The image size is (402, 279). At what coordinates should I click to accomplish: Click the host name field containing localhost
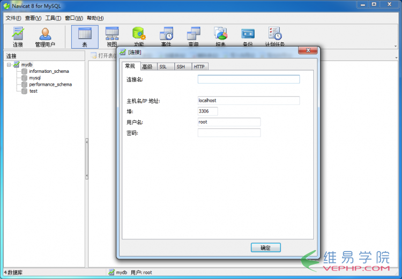click(249, 101)
